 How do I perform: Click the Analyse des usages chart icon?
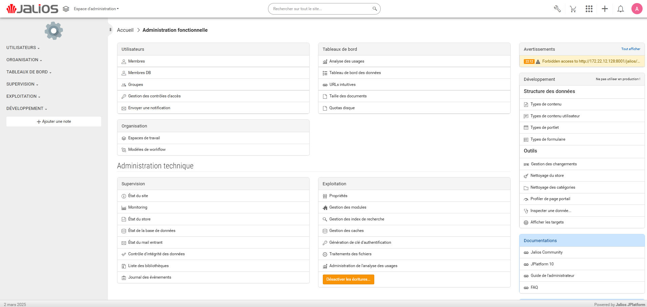[325, 62]
